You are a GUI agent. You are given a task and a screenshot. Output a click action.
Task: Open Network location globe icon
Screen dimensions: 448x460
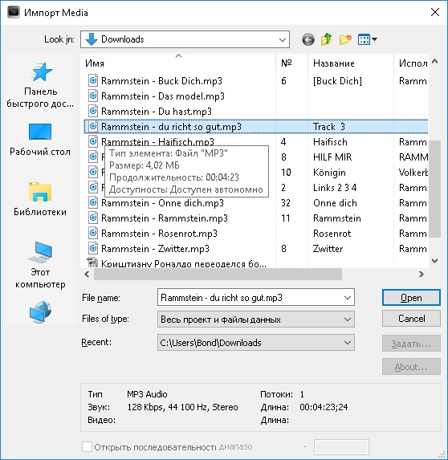click(40, 312)
